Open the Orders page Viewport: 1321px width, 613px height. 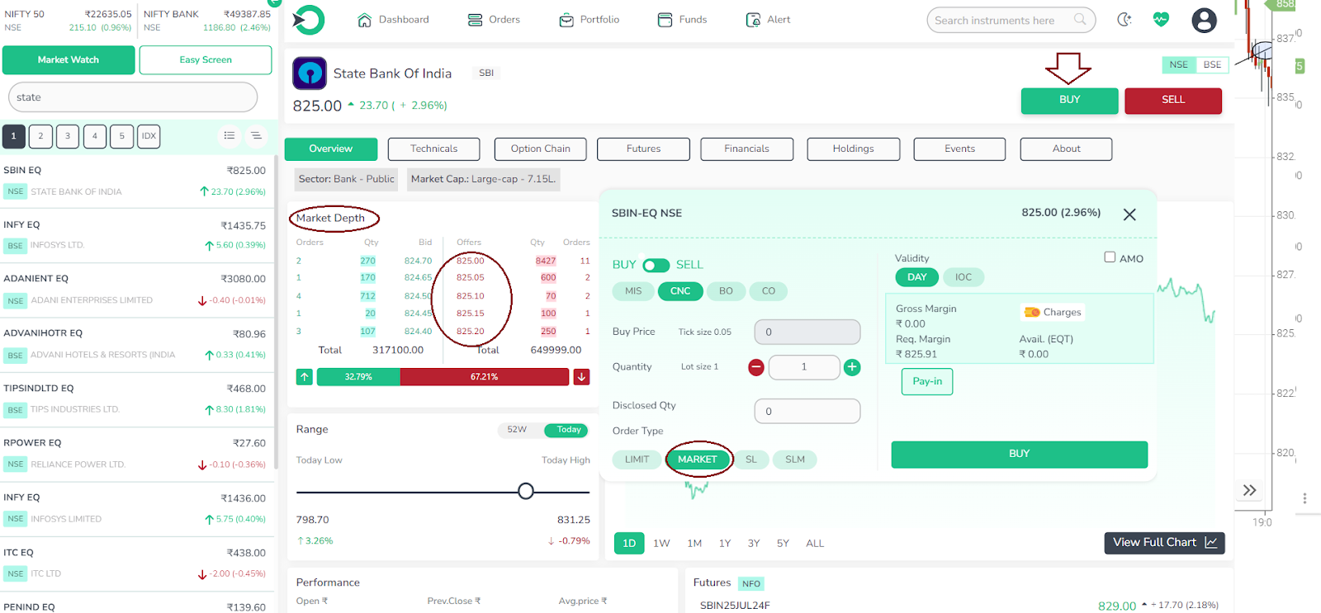494,20
